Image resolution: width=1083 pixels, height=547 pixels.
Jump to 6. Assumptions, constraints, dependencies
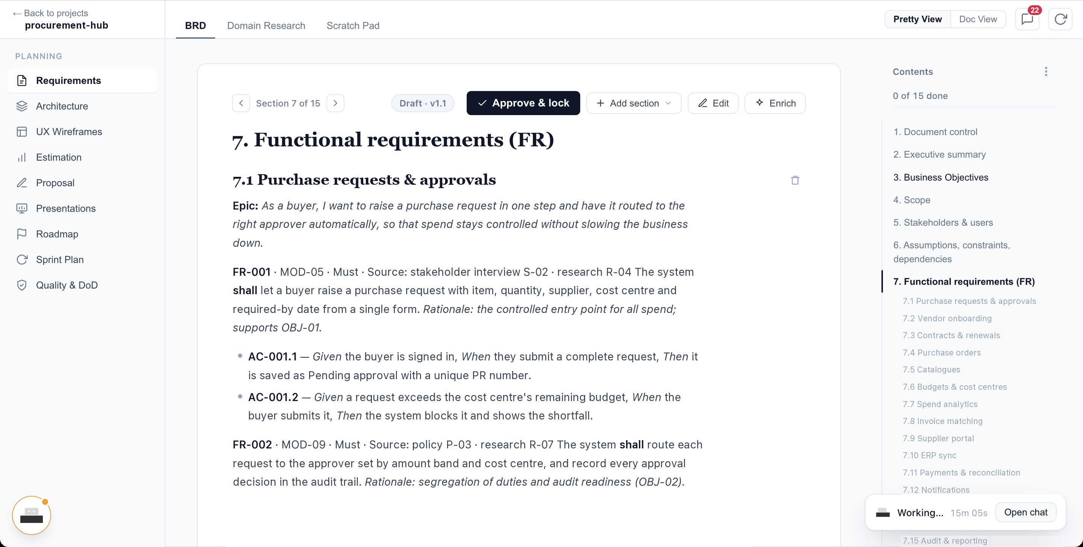(952, 252)
